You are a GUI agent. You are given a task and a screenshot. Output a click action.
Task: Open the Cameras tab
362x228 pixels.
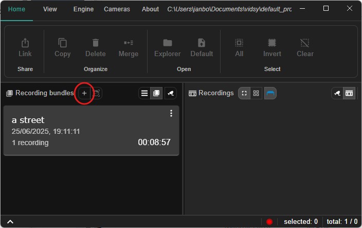click(117, 9)
